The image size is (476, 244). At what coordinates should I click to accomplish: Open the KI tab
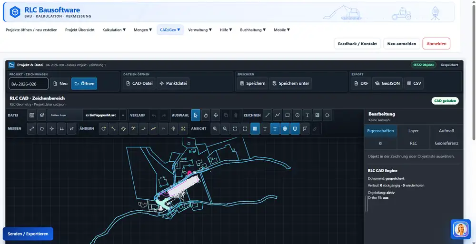(x=380, y=143)
